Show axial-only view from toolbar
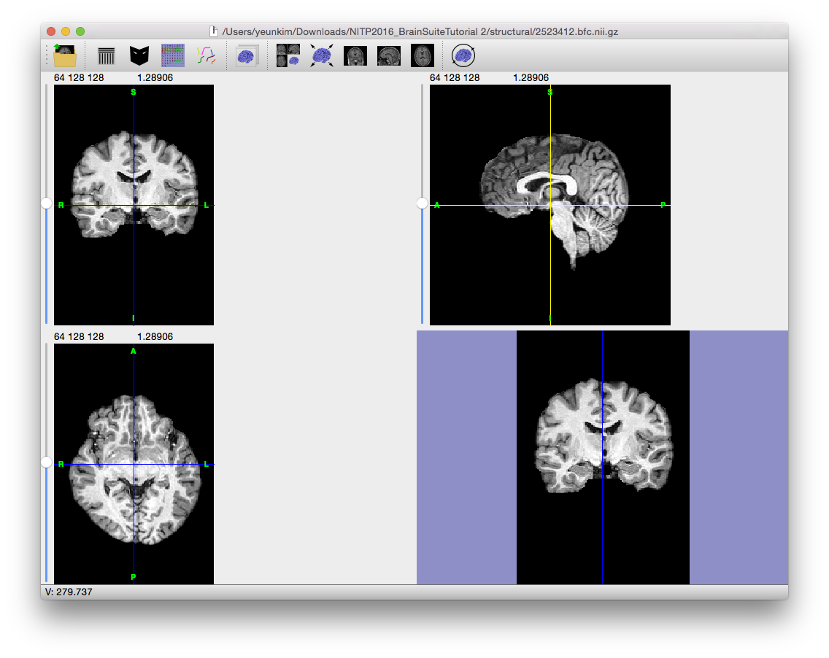The height and width of the screenshot is (658, 829). pyautogui.click(x=423, y=55)
